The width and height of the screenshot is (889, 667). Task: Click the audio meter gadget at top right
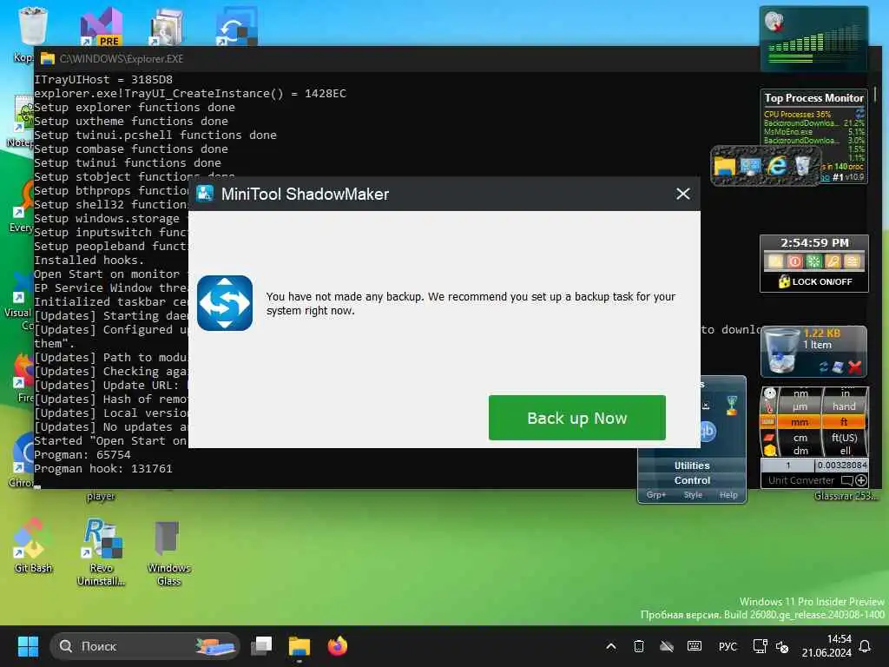coord(813,38)
